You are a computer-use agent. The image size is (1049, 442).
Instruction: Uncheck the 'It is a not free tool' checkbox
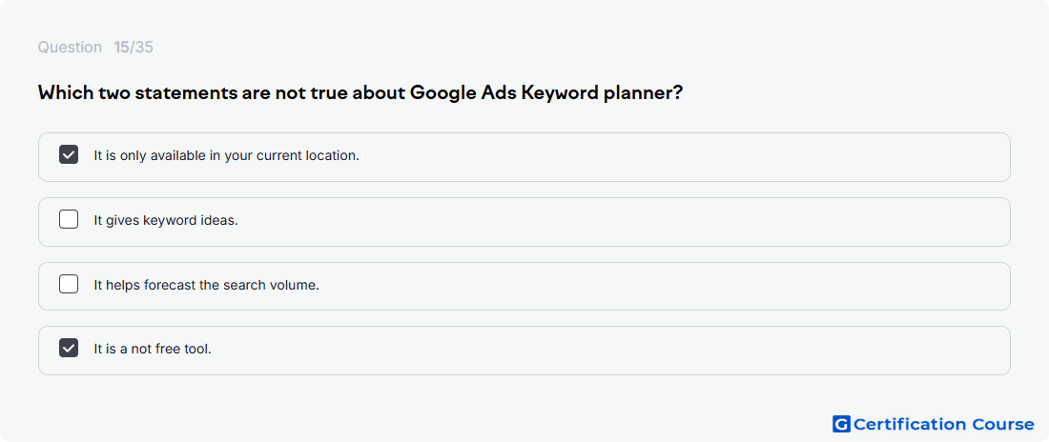[x=69, y=349]
